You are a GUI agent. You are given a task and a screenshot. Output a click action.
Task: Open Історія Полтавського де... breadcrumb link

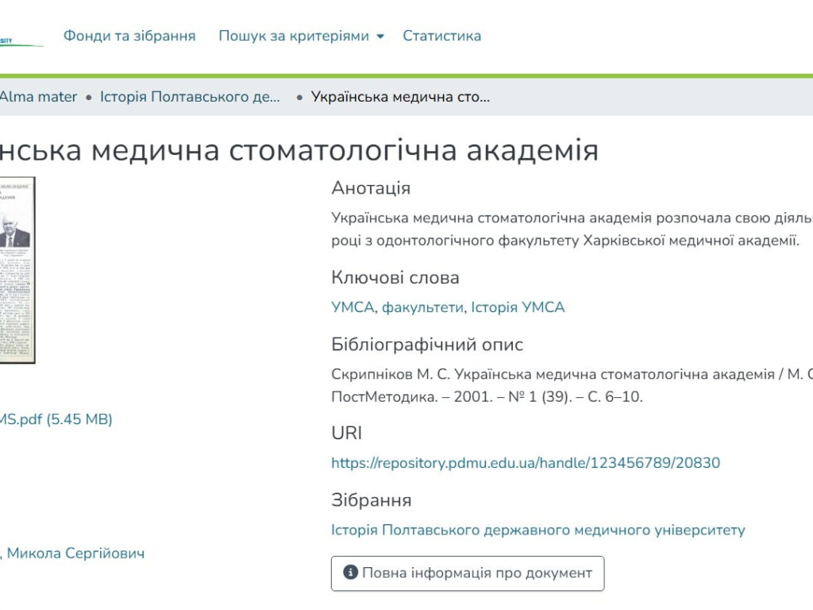190,97
